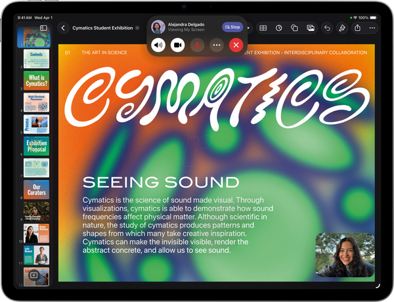Toggle the FaceTime camera
Screen dimensions: 394x302
coord(178,45)
